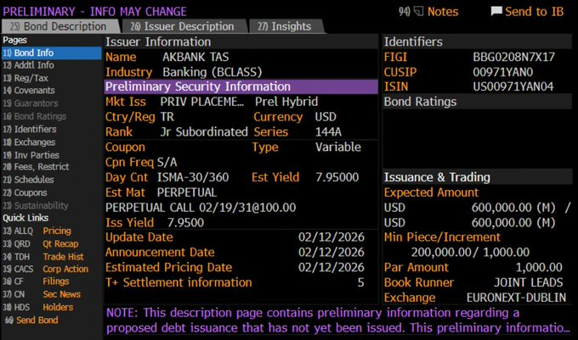Click the Notes pencil icon

pyautogui.click(x=418, y=11)
